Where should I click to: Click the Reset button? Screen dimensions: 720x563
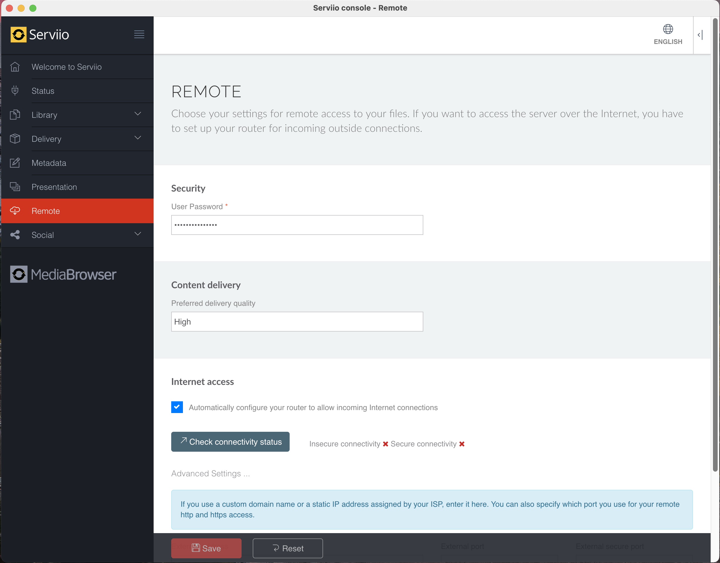[x=288, y=548]
